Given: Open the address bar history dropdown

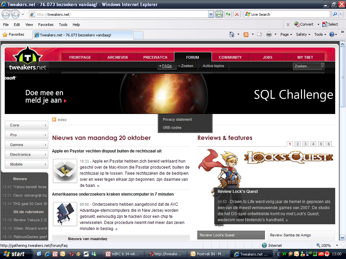Looking at the screenshot, I should [211, 15].
